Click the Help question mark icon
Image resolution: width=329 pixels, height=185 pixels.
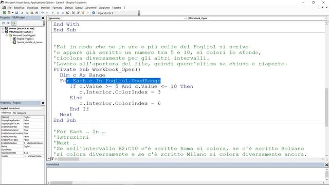click(94, 13)
